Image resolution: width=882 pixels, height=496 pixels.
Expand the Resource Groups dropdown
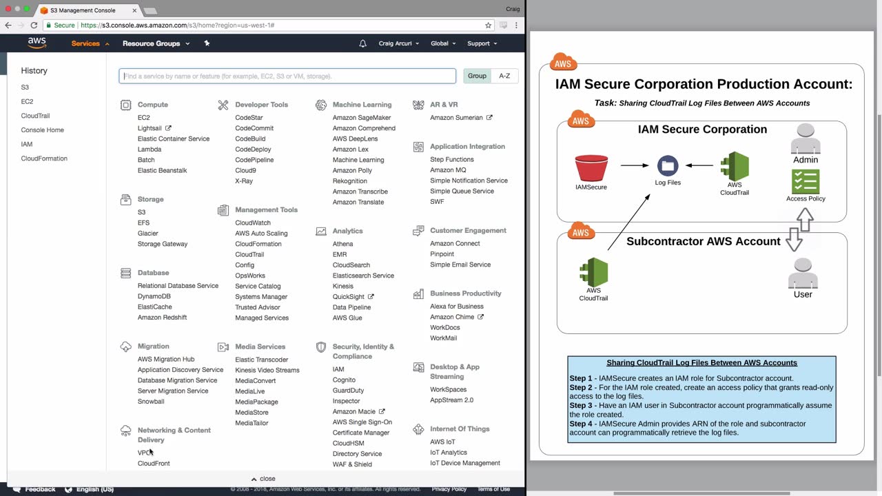coord(156,43)
